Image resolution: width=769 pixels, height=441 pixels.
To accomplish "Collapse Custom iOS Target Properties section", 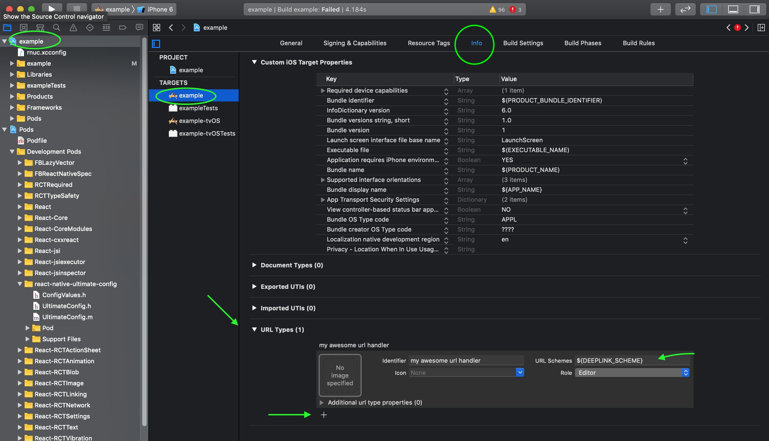I will pyautogui.click(x=254, y=62).
